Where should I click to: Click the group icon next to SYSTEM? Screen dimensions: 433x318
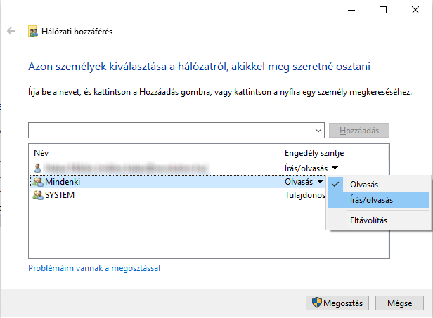[38, 195]
